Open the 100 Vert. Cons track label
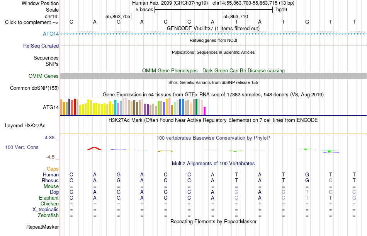The width and height of the screenshot is (367, 236). [x=22, y=147]
